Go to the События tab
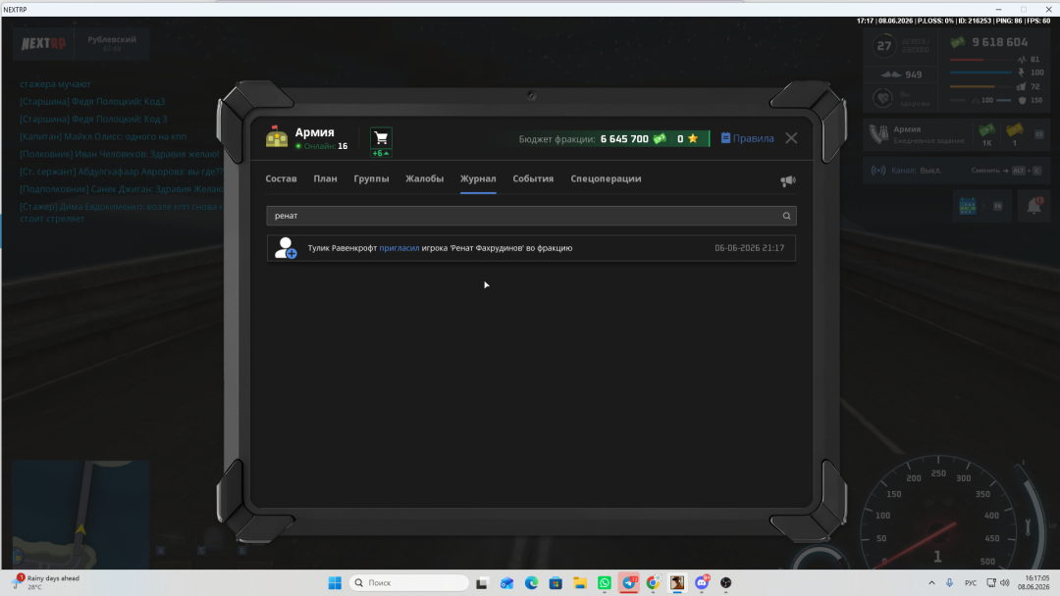Screen dimensions: 1060x596 533,178
